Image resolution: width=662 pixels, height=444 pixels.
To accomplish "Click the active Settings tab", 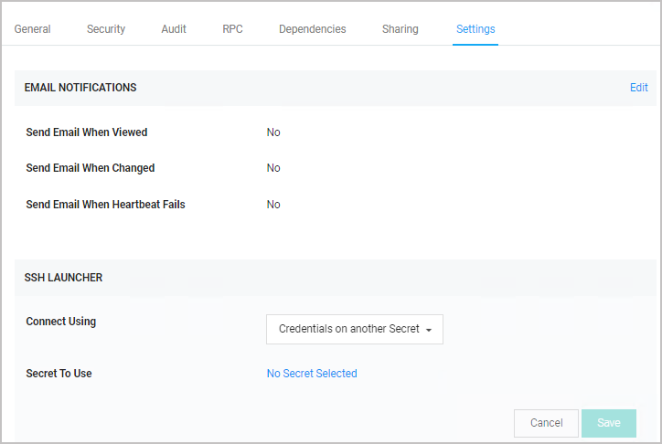I will coord(475,29).
